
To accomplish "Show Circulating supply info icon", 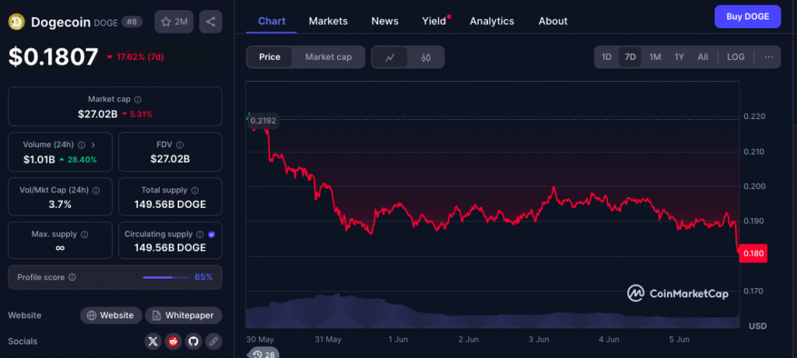I will tap(200, 234).
